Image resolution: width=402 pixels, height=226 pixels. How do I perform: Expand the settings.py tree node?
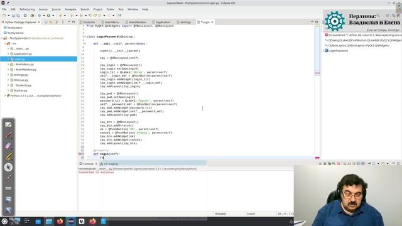[x=8, y=75]
